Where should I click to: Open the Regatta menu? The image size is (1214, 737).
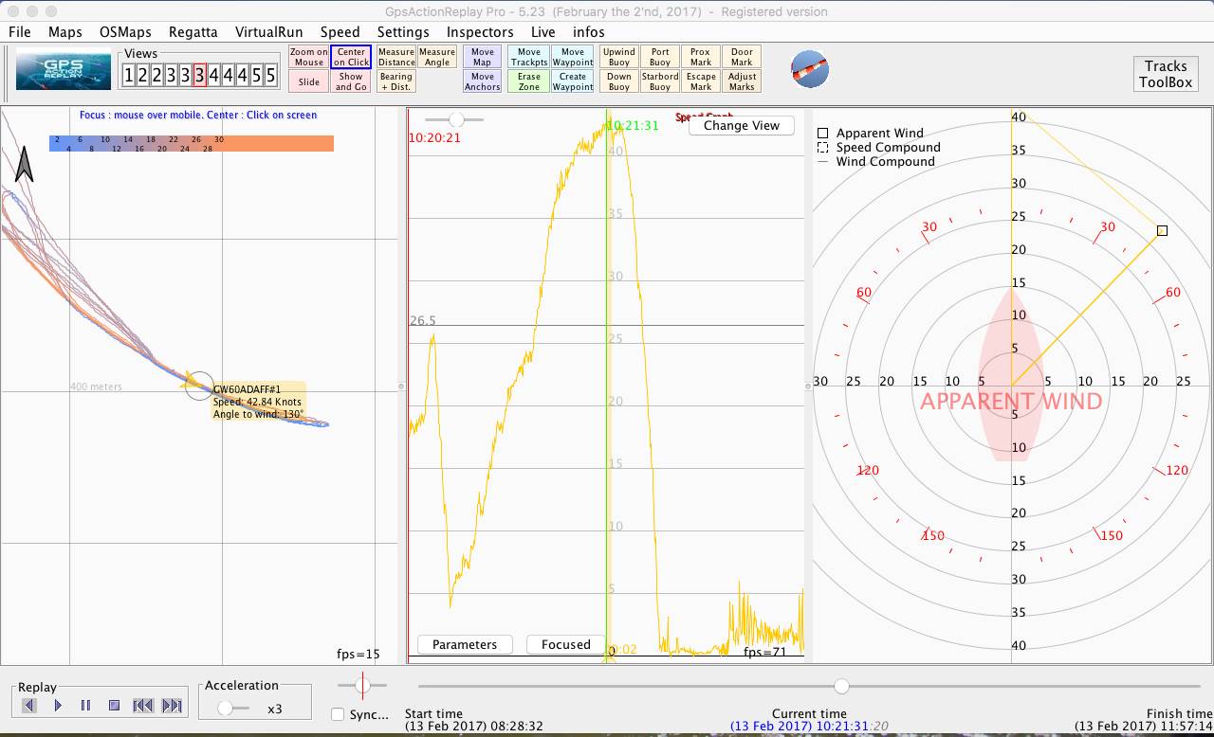(193, 31)
